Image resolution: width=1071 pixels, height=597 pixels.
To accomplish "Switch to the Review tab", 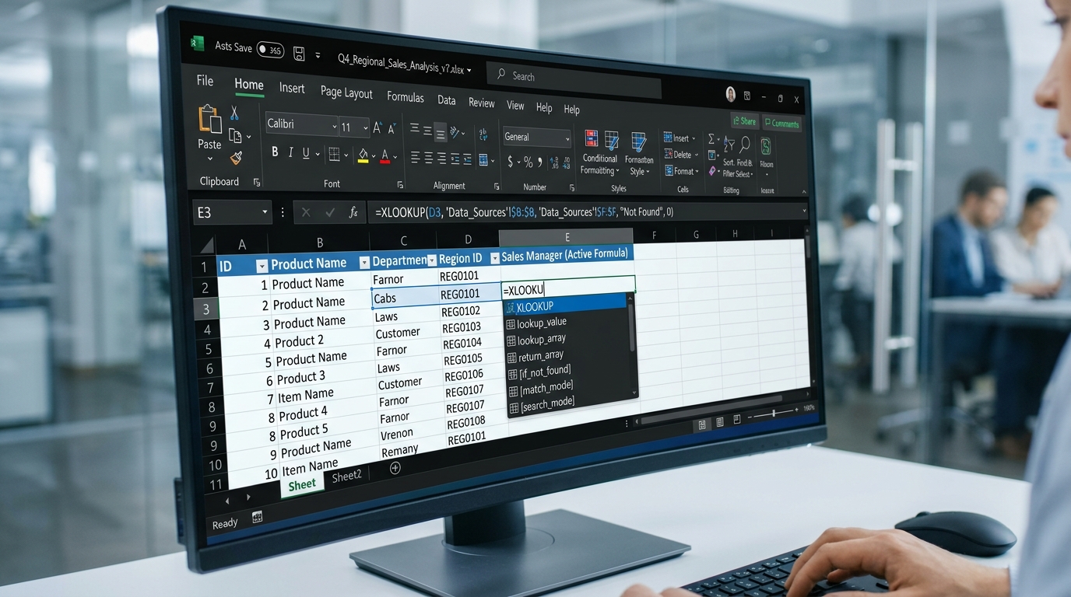I will (482, 103).
